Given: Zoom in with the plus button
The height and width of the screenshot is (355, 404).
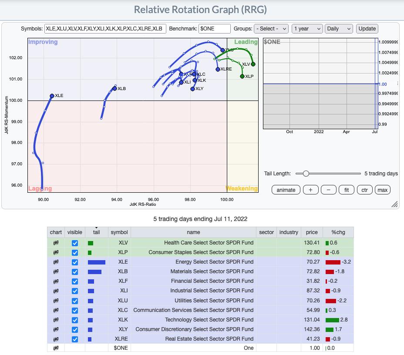Looking at the screenshot, I should point(310,190).
